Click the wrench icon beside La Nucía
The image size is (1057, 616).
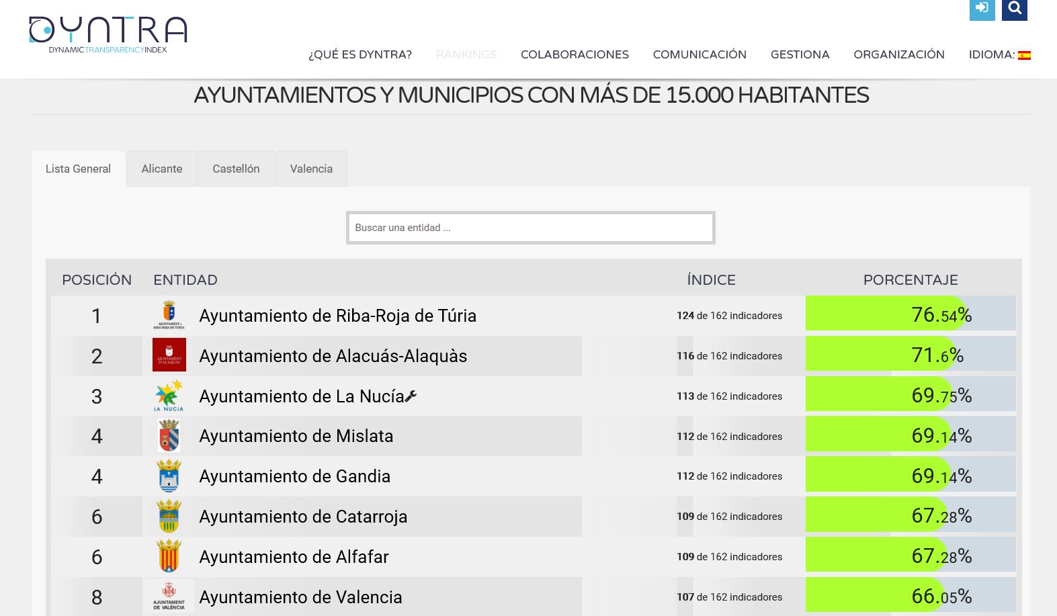click(411, 396)
